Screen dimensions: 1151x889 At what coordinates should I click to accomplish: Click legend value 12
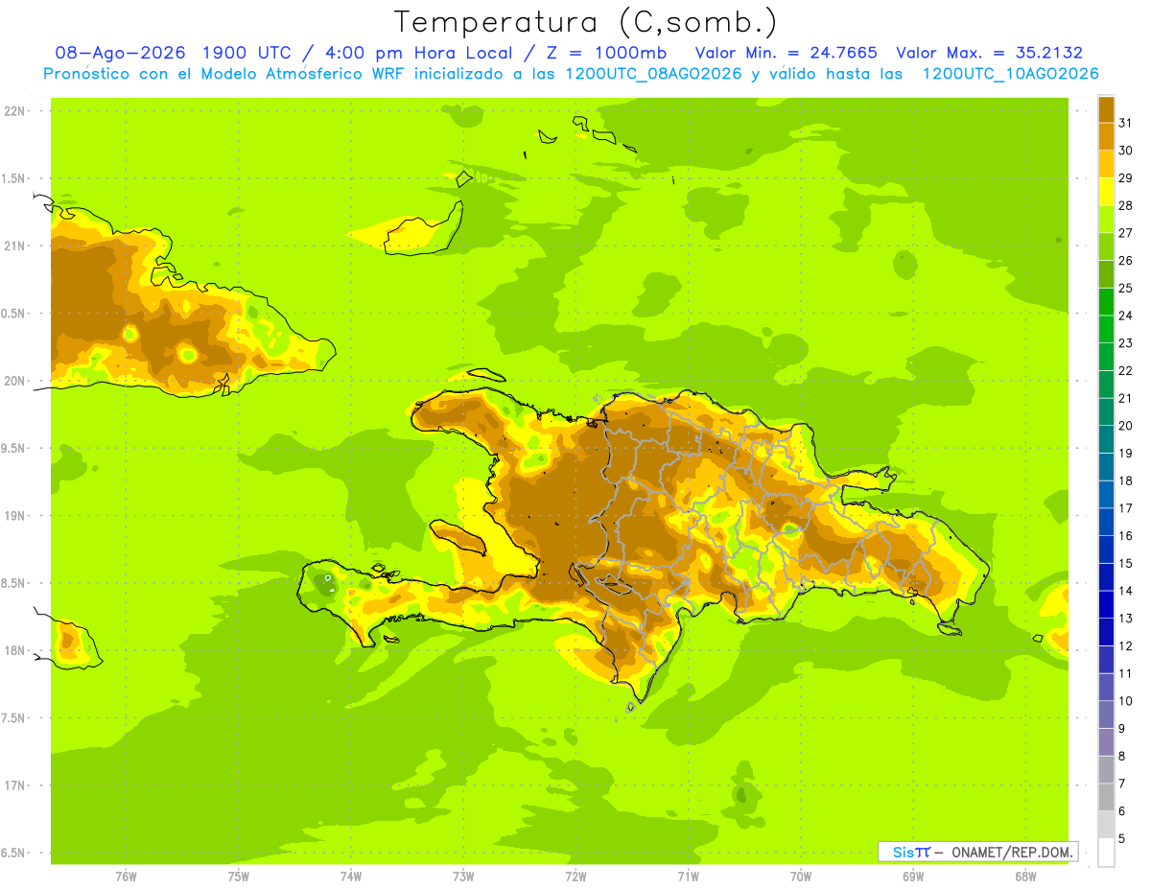[1125, 646]
